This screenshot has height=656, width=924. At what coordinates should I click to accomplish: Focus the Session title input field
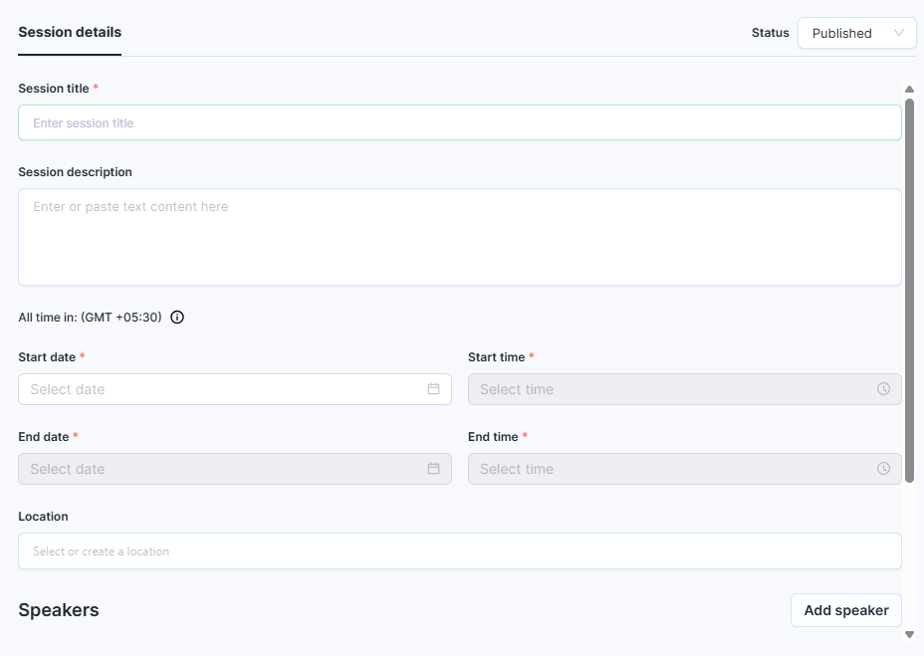coord(459,123)
